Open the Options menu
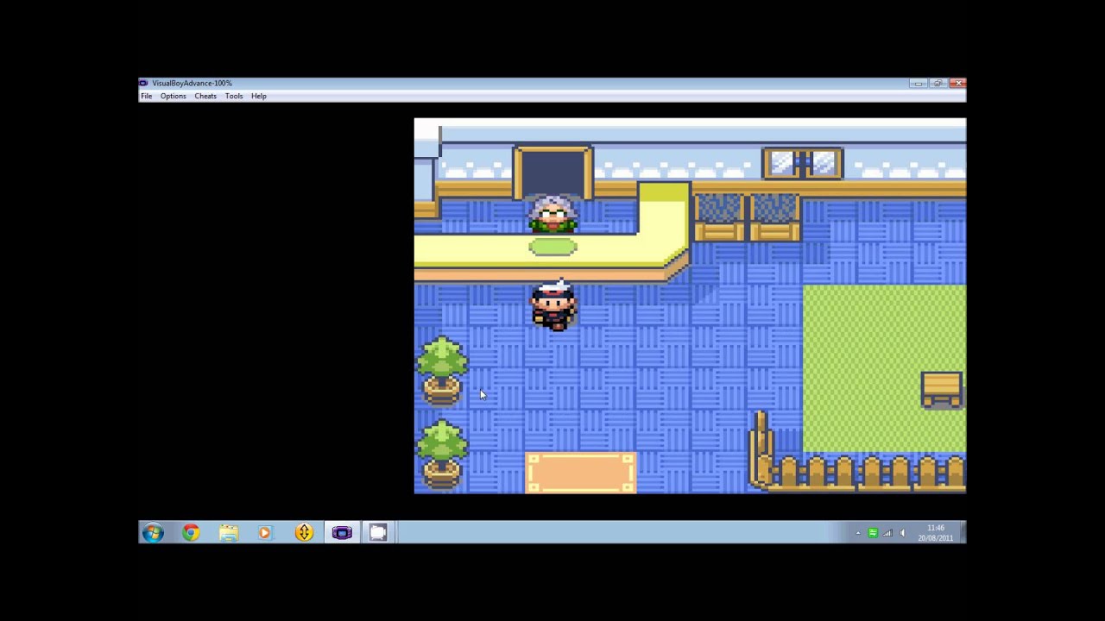The width and height of the screenshot is (1105, 621). coord(173,96)
